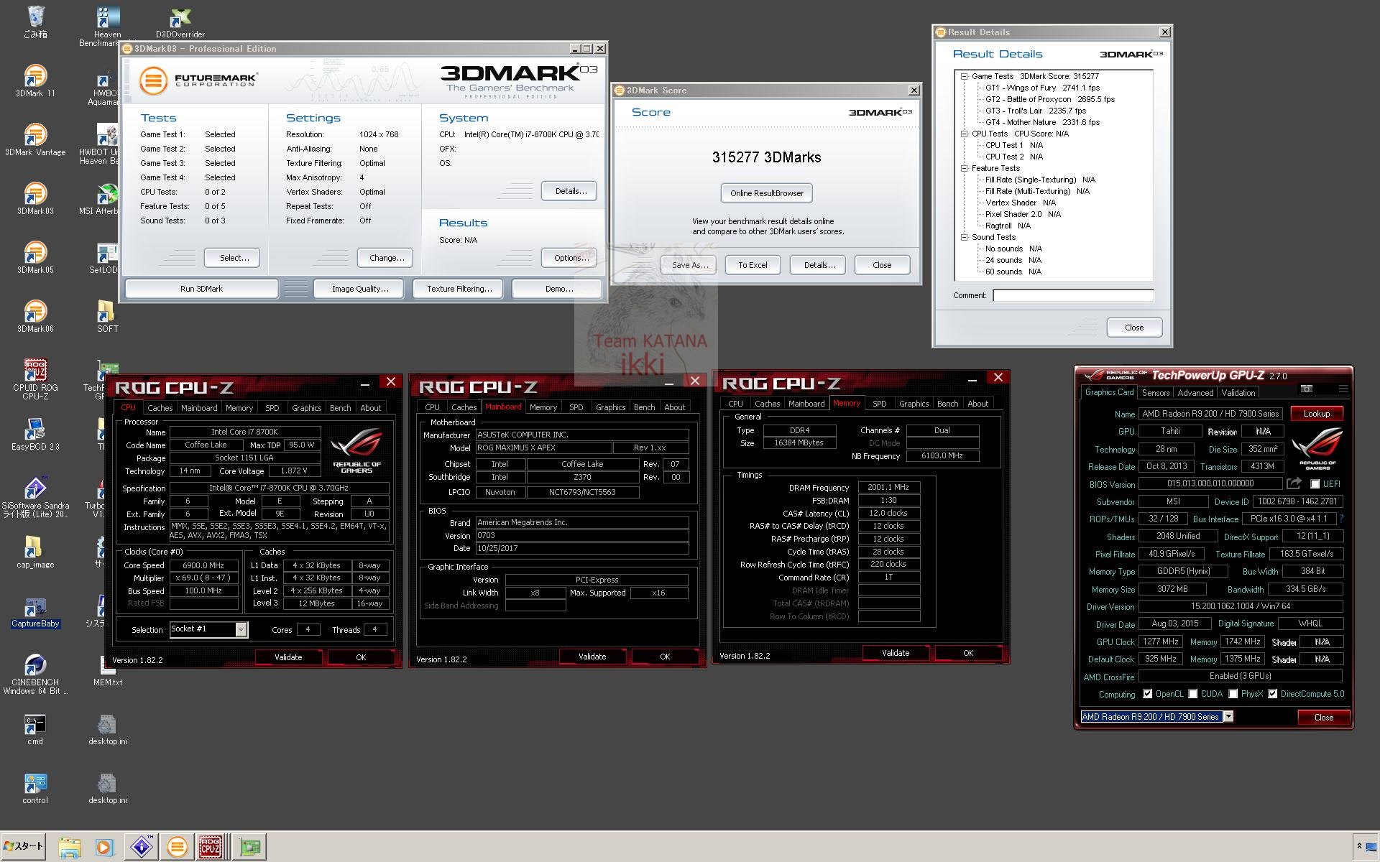Collapse the Sound Tests tree node
This screenshot has height=862, width=1380.
click(x=965, y=237)
